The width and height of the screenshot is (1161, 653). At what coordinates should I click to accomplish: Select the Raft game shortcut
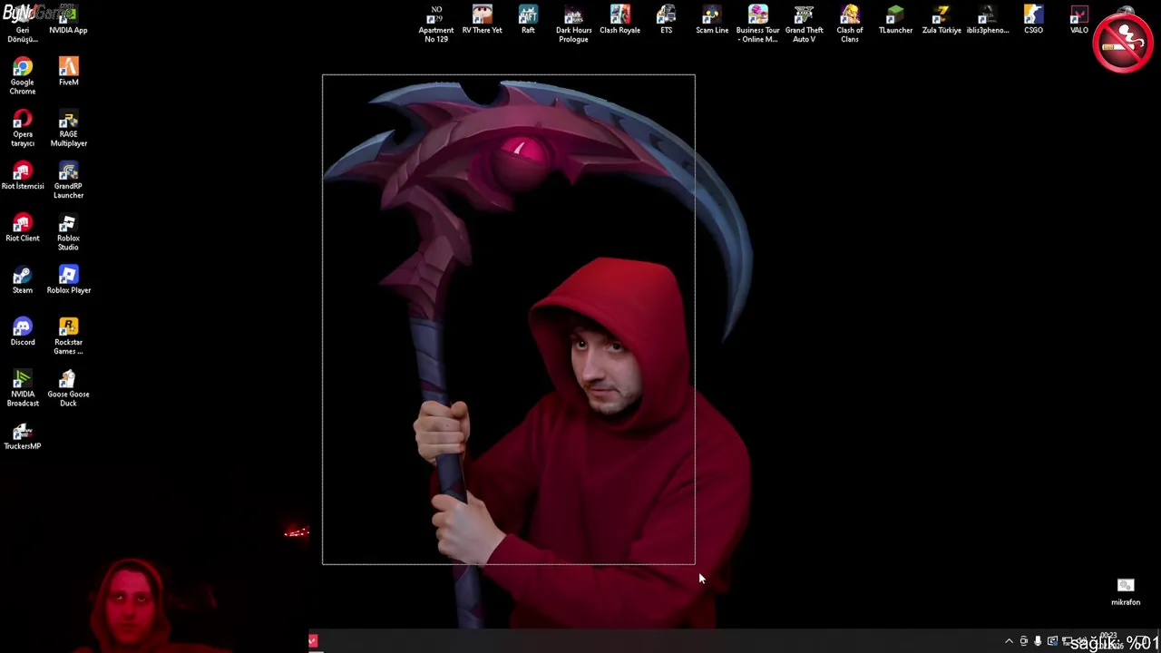pos(528,20)
